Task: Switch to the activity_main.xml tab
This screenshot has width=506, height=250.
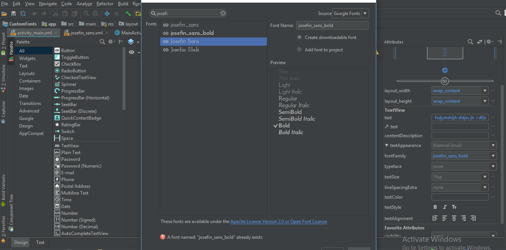Action: pyautogui.click(x=35, y=33)
